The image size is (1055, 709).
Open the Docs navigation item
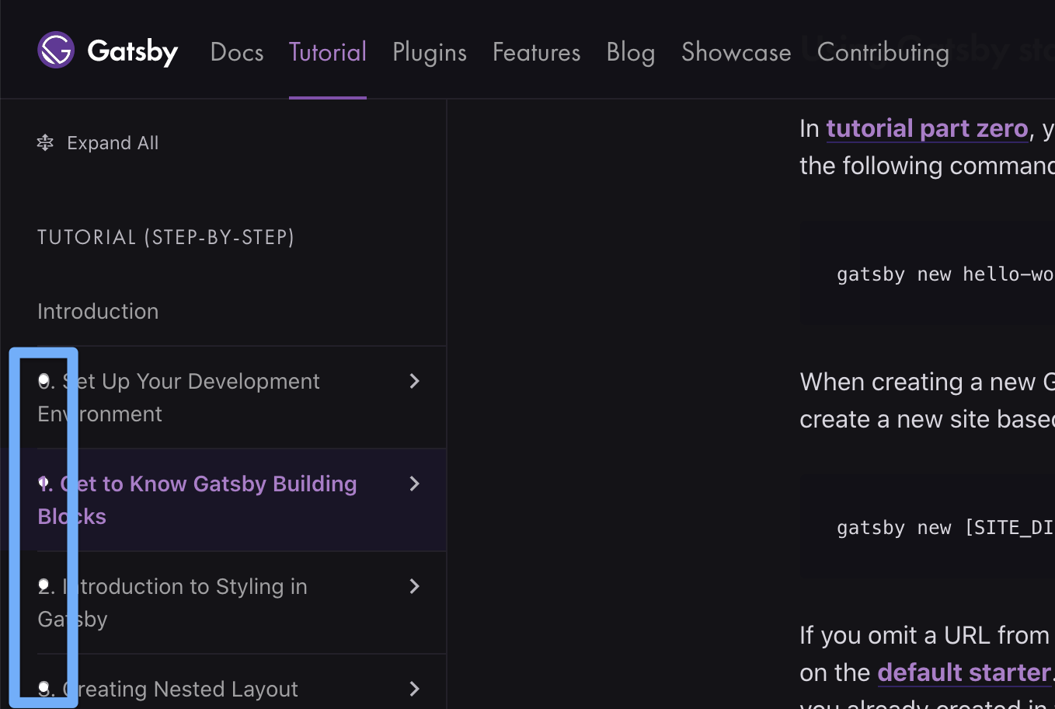tap(237, 52)
